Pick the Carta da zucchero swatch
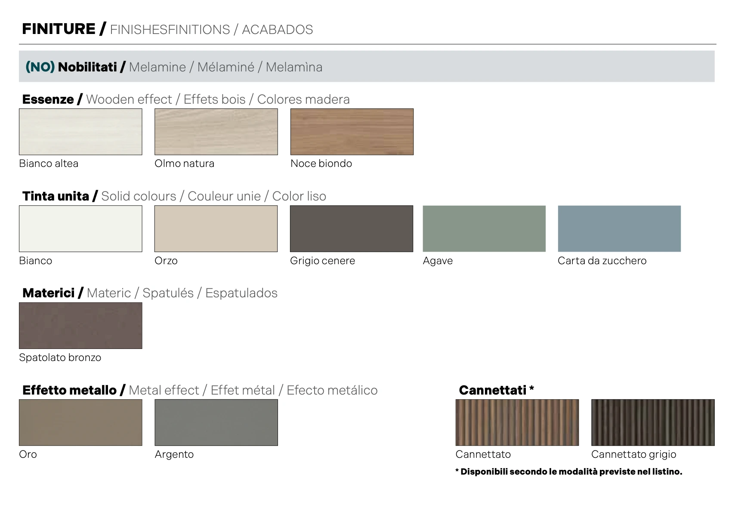This screenshot has height=506, width=741. pyautogui.click(x=619, y=228)
